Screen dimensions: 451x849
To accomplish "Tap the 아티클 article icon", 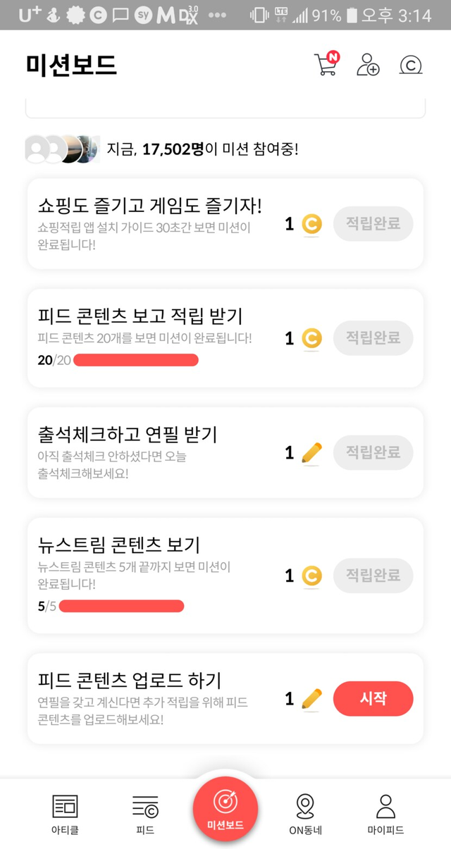I will coord(66,805).
